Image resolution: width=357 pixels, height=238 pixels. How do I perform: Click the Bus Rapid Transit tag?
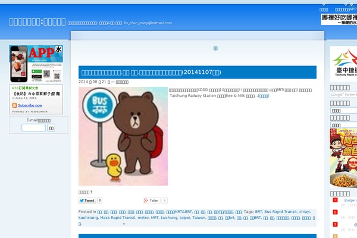pos(280,212)
